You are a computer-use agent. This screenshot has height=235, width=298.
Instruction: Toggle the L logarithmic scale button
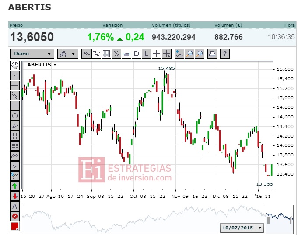tap(146, 54)
